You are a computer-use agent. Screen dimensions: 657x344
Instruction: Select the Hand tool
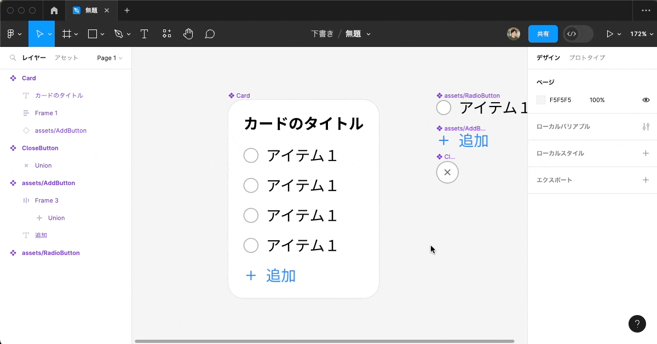click(188, 34)
